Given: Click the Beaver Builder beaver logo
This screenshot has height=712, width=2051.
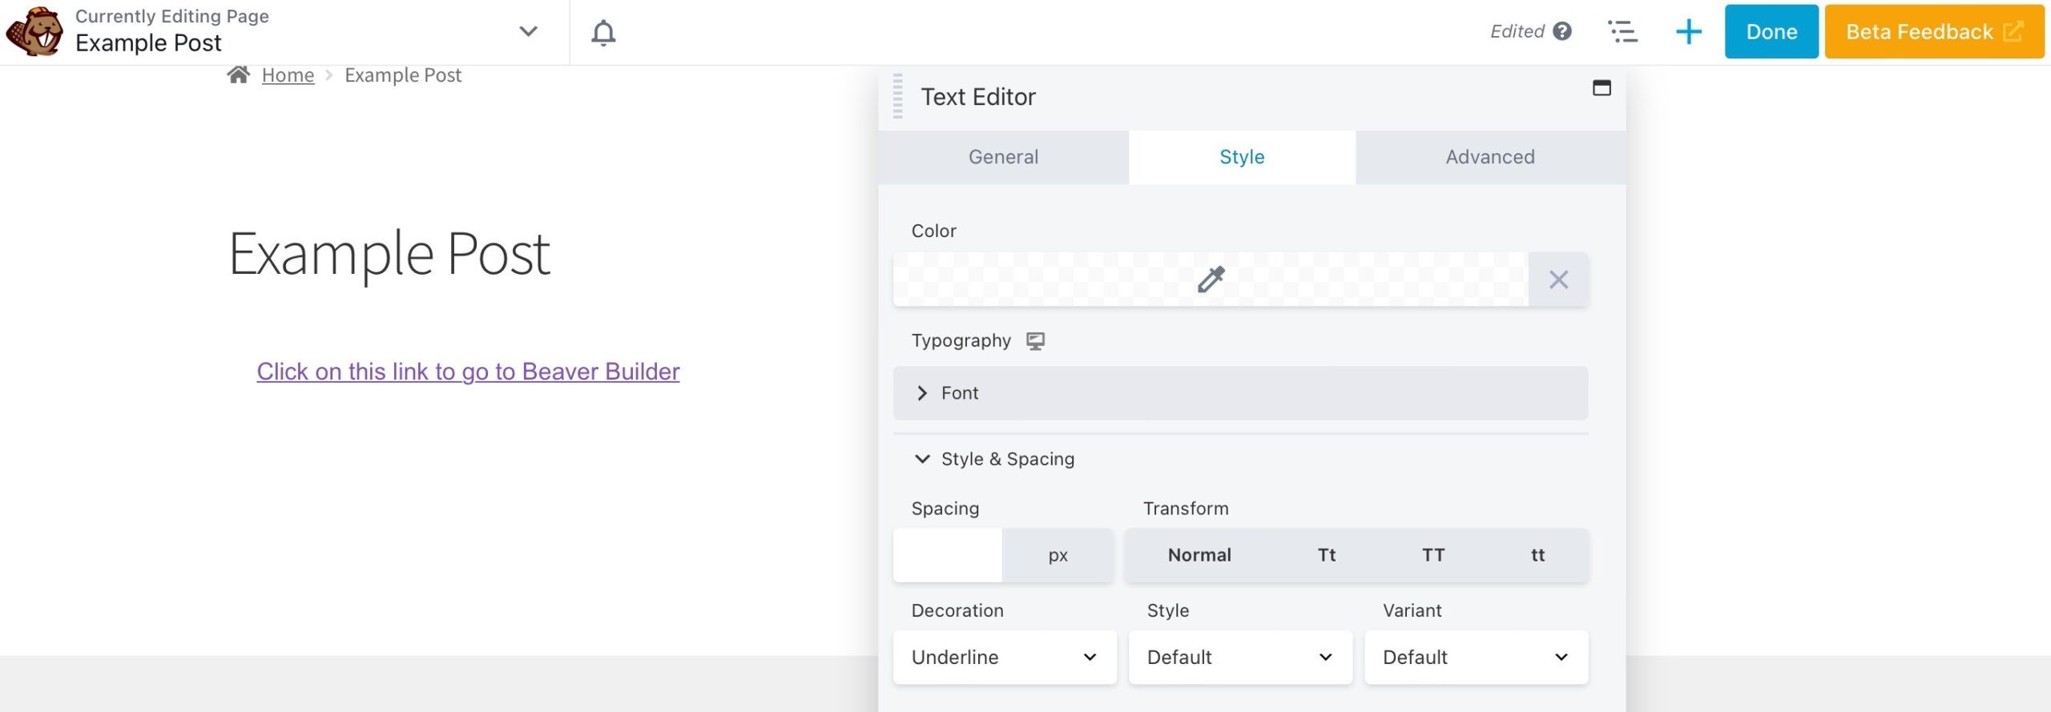Looking at the screenshot, I should 34,32.
